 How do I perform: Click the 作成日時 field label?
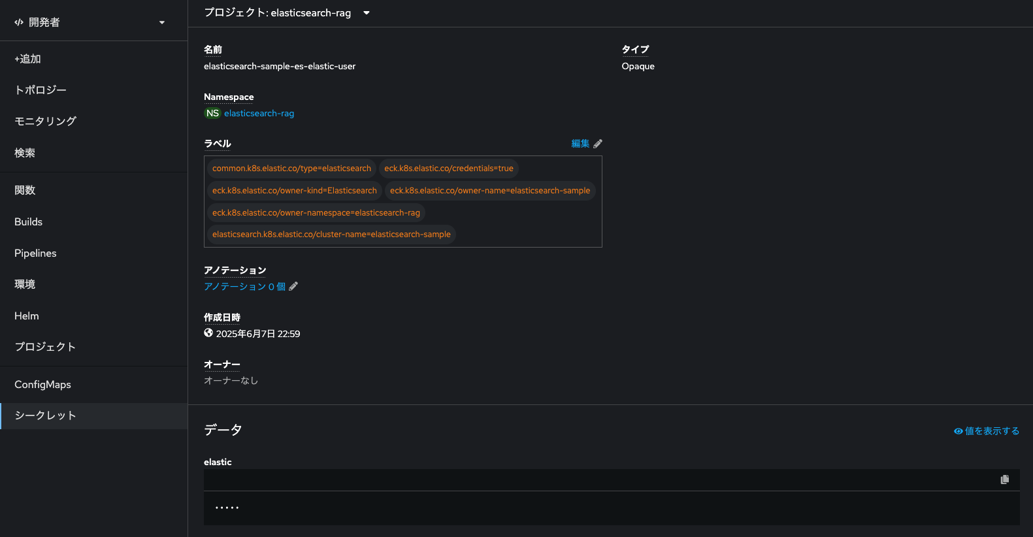tap(222, 317)
